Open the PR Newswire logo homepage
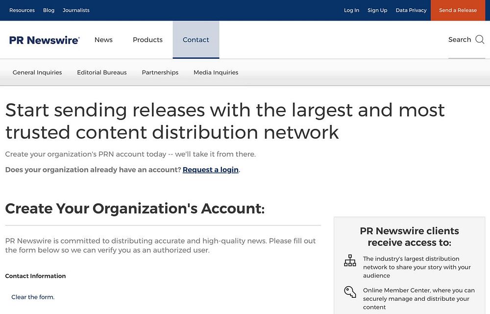Viewport: 490px width, 314px height. tap(45, 40)
